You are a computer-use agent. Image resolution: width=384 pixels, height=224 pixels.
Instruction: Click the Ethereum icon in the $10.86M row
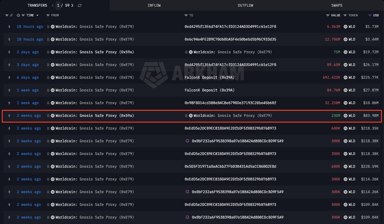(x=9, y=103)
